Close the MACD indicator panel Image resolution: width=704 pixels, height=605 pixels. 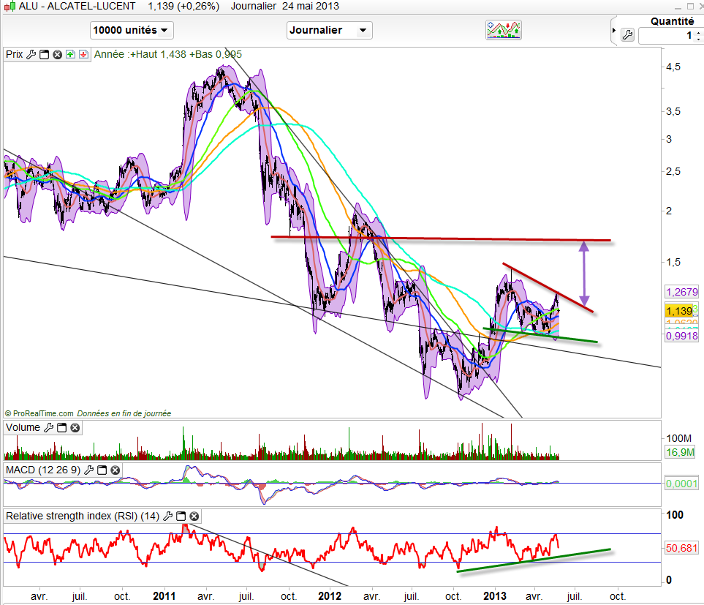tap(116, 470)
